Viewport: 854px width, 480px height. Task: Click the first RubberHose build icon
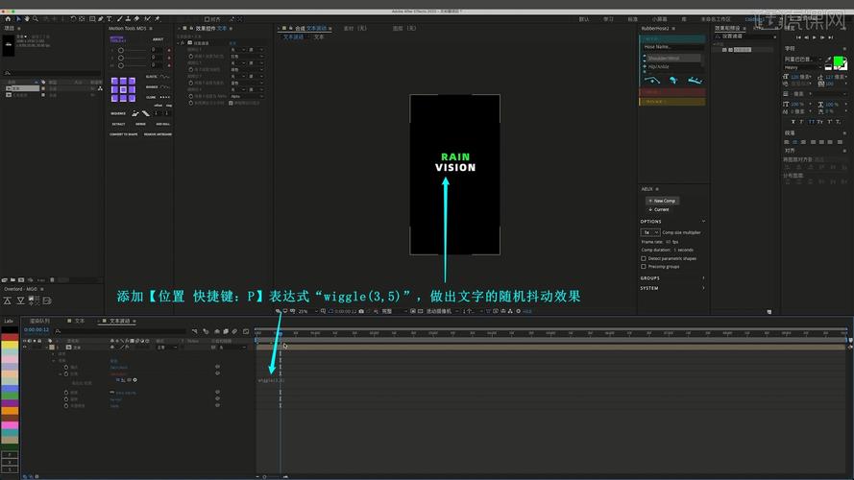coord(652,80)
